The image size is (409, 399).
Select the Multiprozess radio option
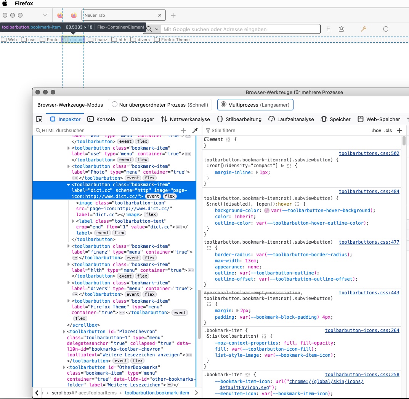[x=223, y=105]
